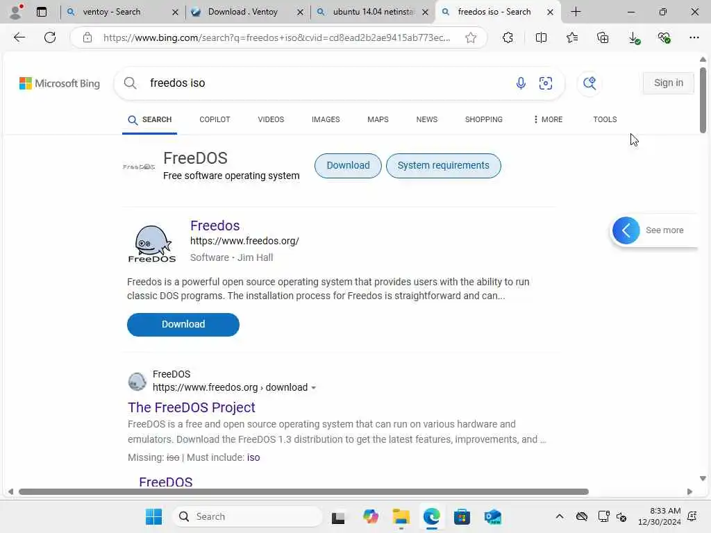Go back to the previous page
Image resolution: width=711 pixels, height=533 pixels.
(19, 37)
